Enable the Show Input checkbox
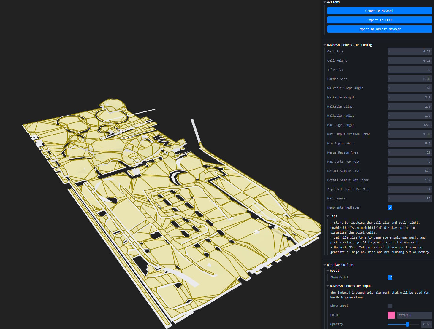The image size is (434, 329). pos(390,306)
